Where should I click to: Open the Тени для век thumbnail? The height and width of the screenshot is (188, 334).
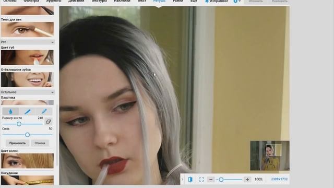(27, 29)
